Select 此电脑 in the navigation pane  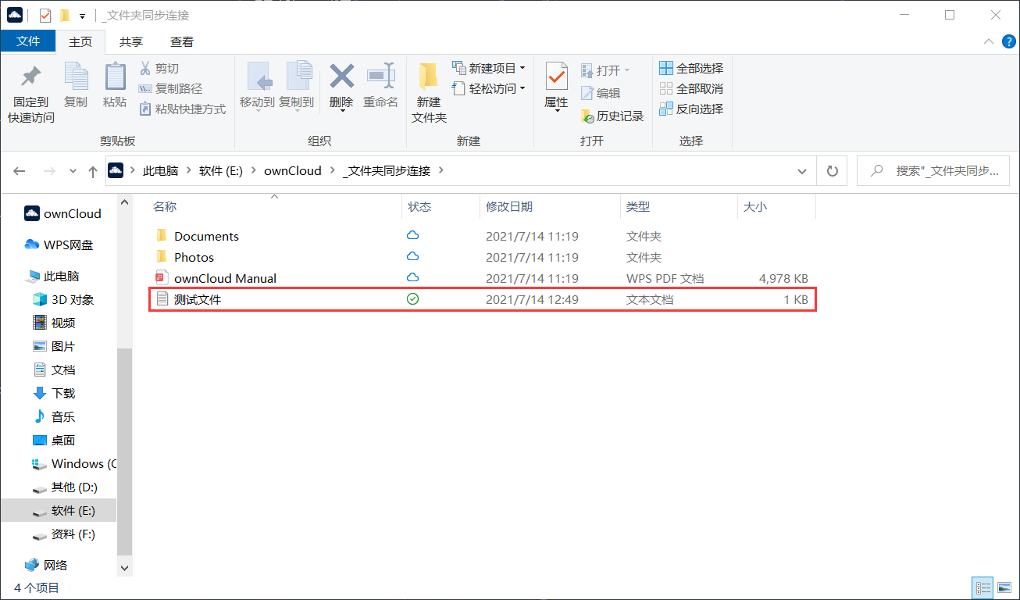point(53,276)
